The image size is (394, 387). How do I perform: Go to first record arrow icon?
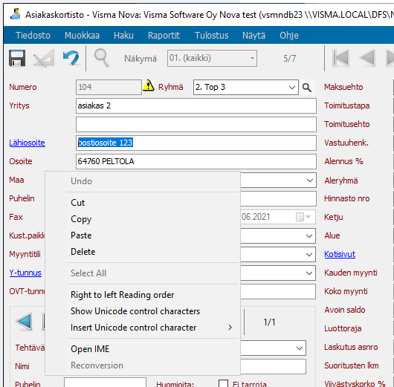[340, 58]
